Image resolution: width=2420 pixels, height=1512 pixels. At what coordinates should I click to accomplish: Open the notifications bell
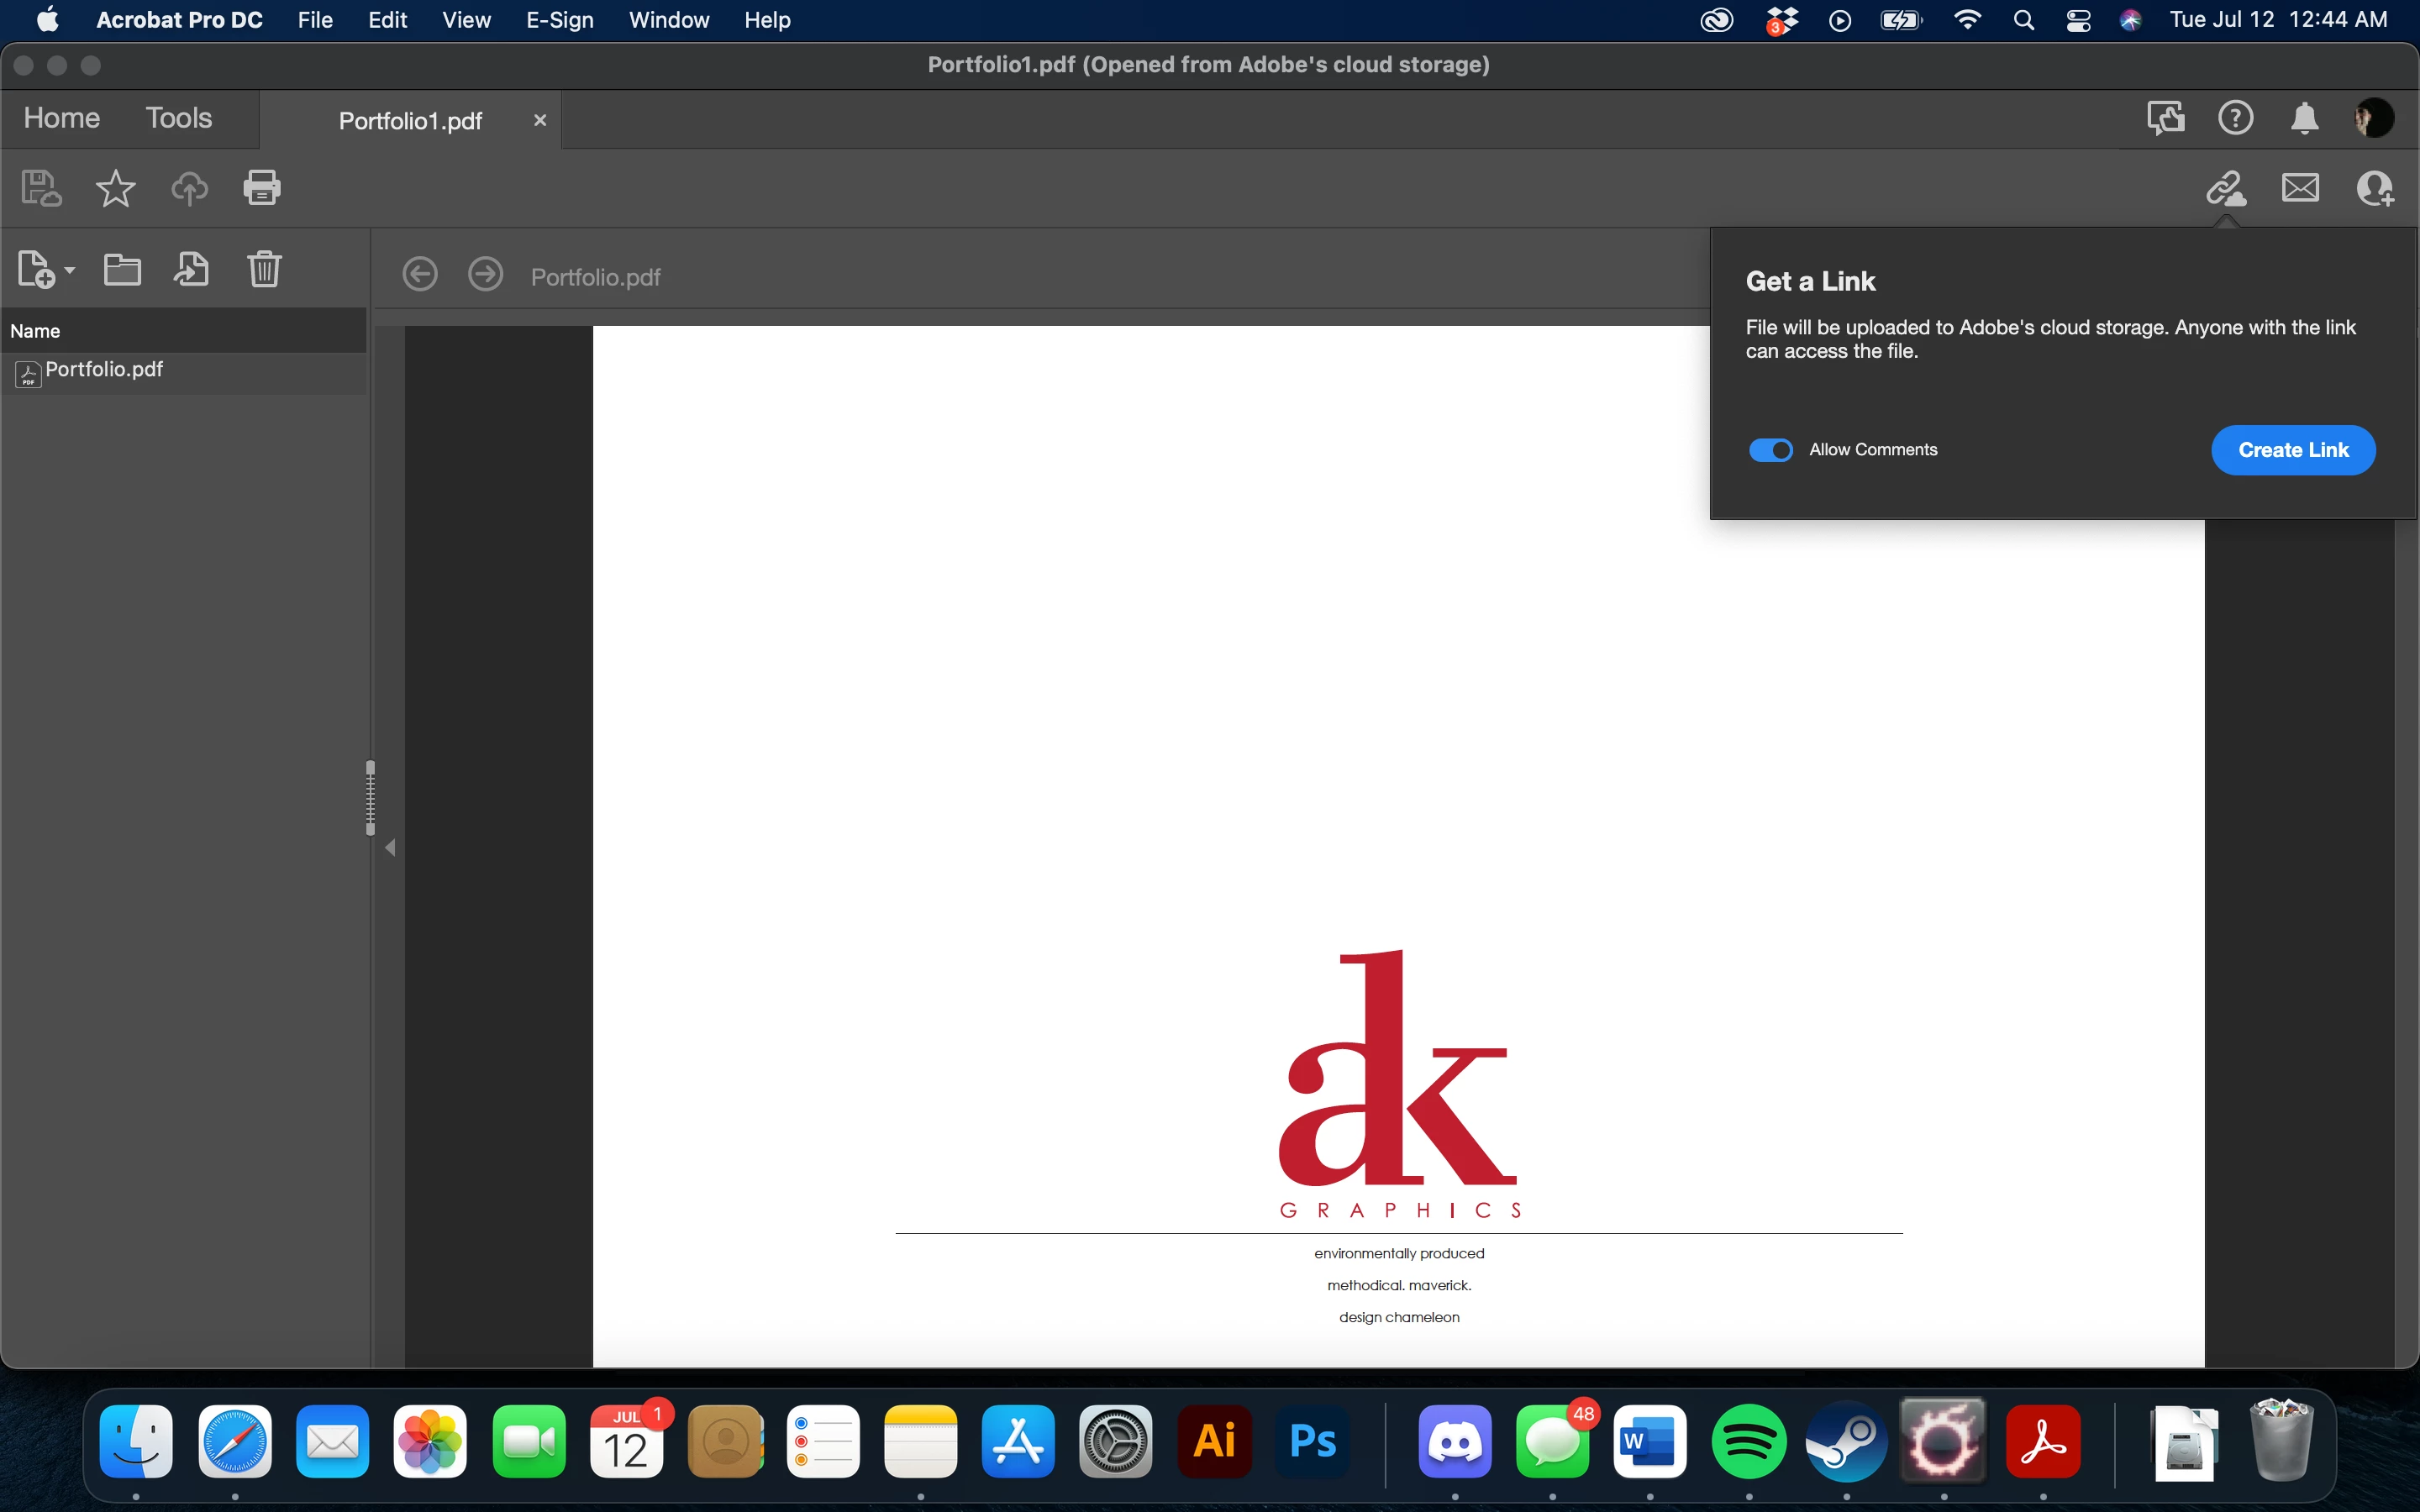2304,118
